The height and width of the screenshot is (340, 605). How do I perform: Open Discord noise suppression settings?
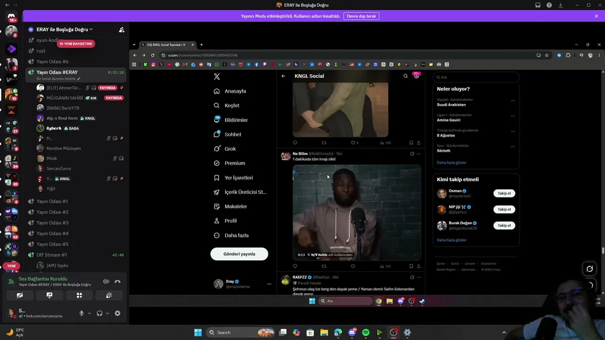pos(106,281)
